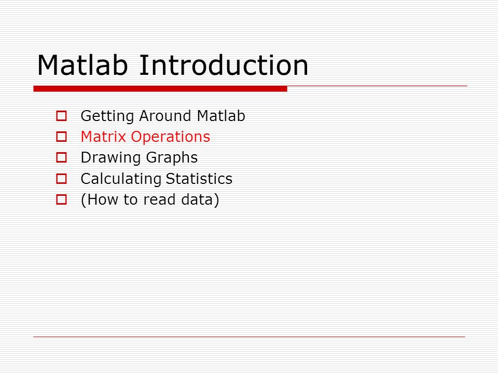Select the (How to read data) text

coord(150,200)
